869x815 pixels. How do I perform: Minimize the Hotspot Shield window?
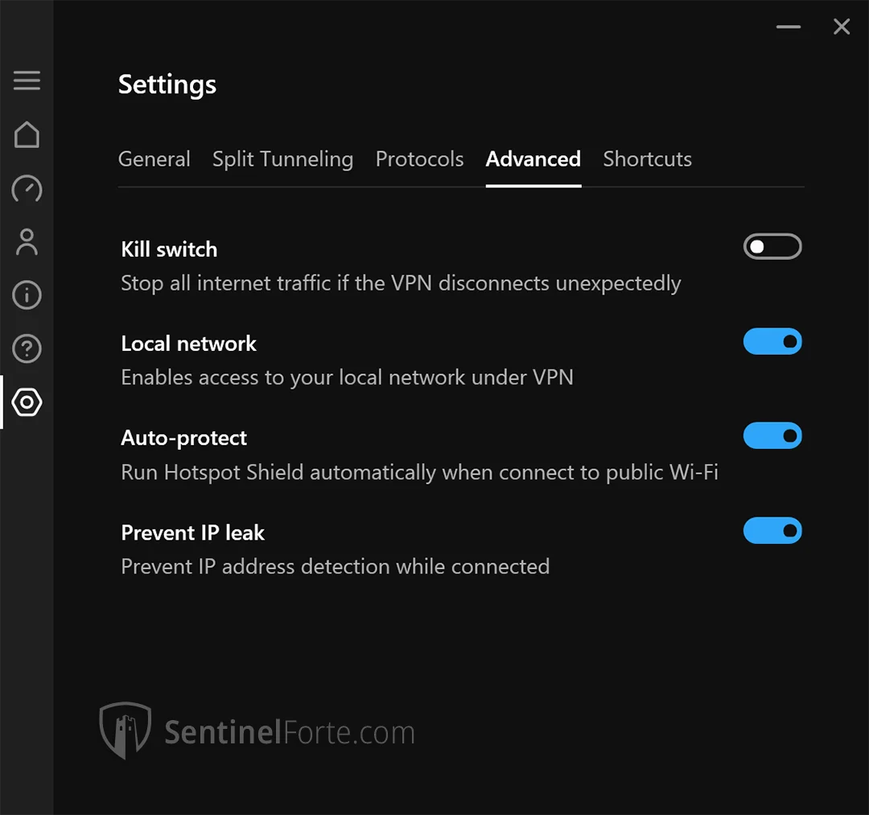(x=789, y=27)
